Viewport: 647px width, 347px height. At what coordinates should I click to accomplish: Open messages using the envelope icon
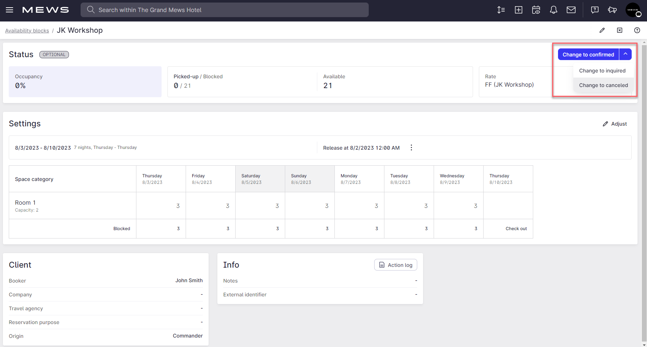[x=571, y=10]
